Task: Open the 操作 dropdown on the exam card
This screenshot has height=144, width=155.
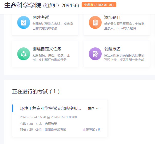Action: (93, 108)
